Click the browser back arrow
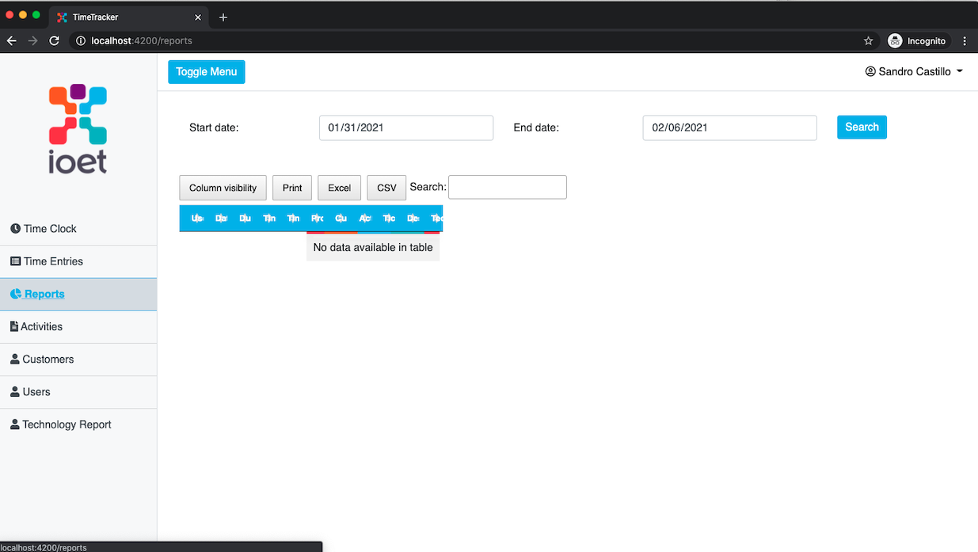 click(x=12, y=40)
